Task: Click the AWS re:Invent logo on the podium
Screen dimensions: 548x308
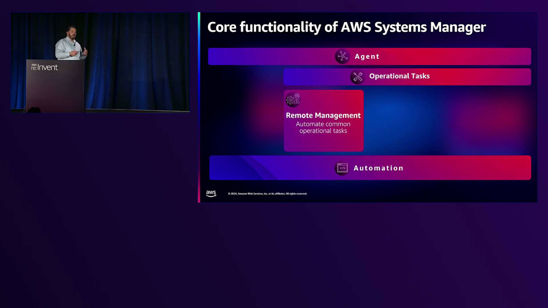Action: coord(45,67)
